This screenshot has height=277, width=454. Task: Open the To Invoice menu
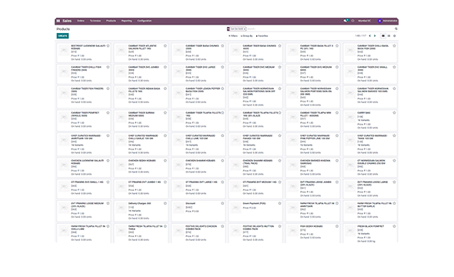(95, 21)
